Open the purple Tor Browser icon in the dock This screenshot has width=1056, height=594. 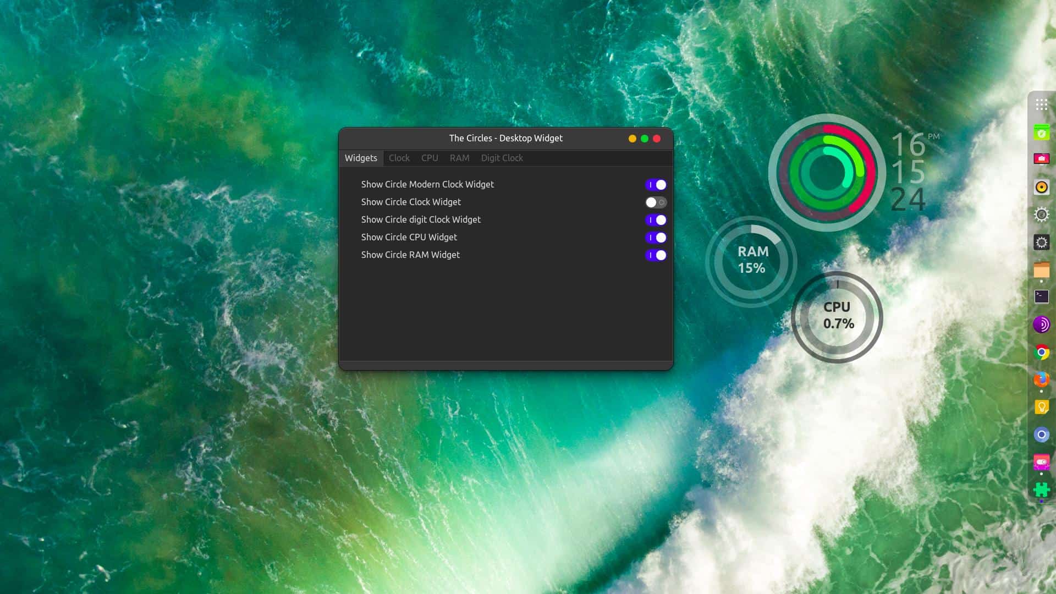(x=1041, y=324)
